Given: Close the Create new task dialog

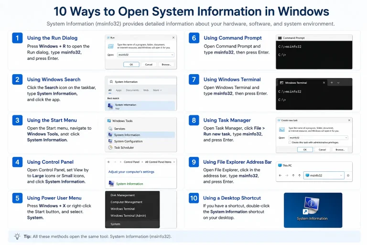Looking at the screenshot, I should 349,120.
